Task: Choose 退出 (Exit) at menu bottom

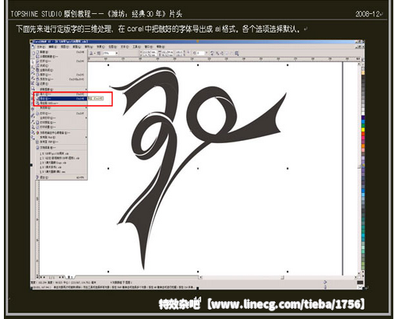Action: (x=61, y=177)
